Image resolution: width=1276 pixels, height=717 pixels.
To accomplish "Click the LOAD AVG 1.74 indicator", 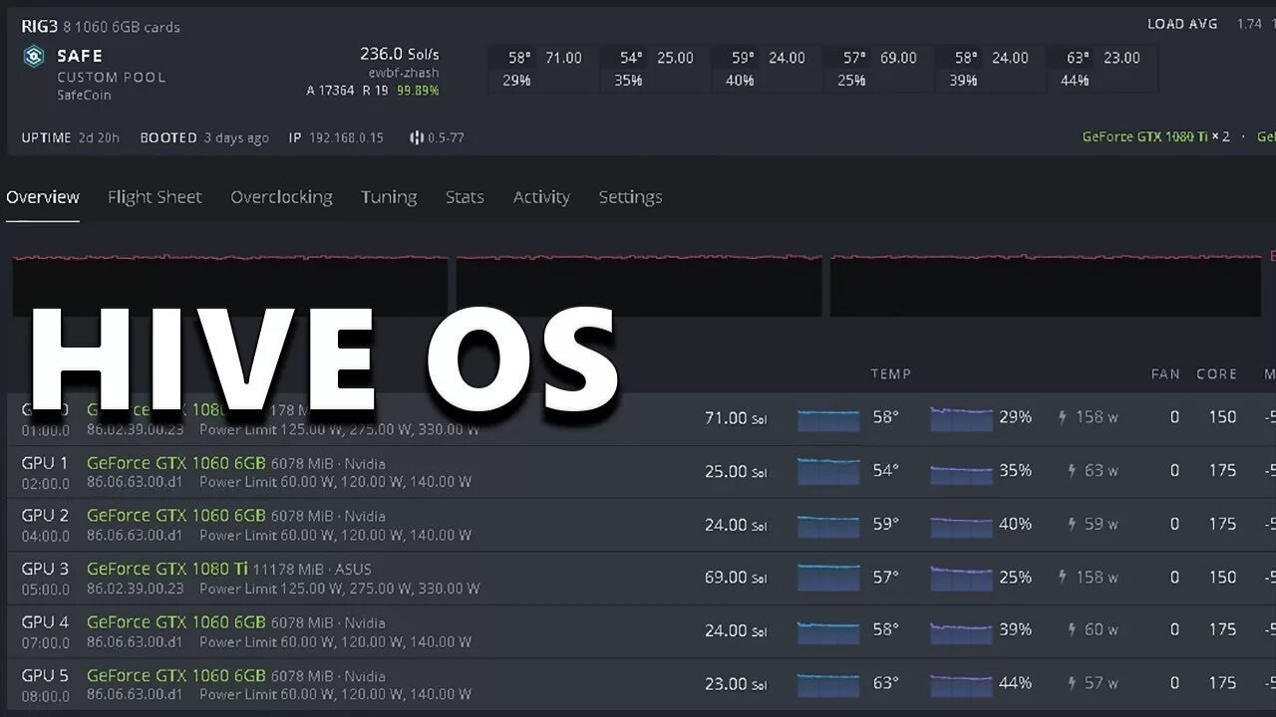I will [1204, 24].
